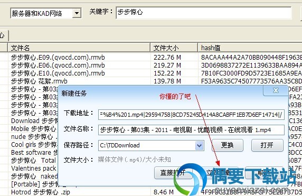The image size is (302, 196).
Task: Click the 222.76 M size cell
Action: tap(167, 58)
